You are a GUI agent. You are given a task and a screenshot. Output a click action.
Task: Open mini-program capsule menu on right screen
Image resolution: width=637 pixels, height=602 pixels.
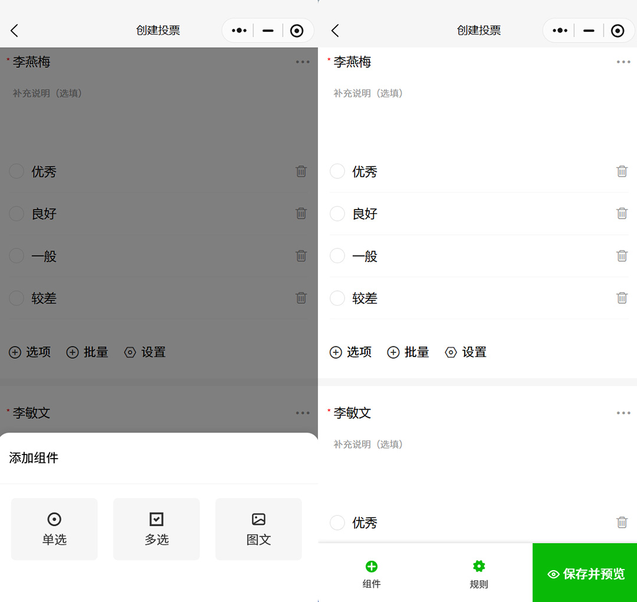point(560,31)
